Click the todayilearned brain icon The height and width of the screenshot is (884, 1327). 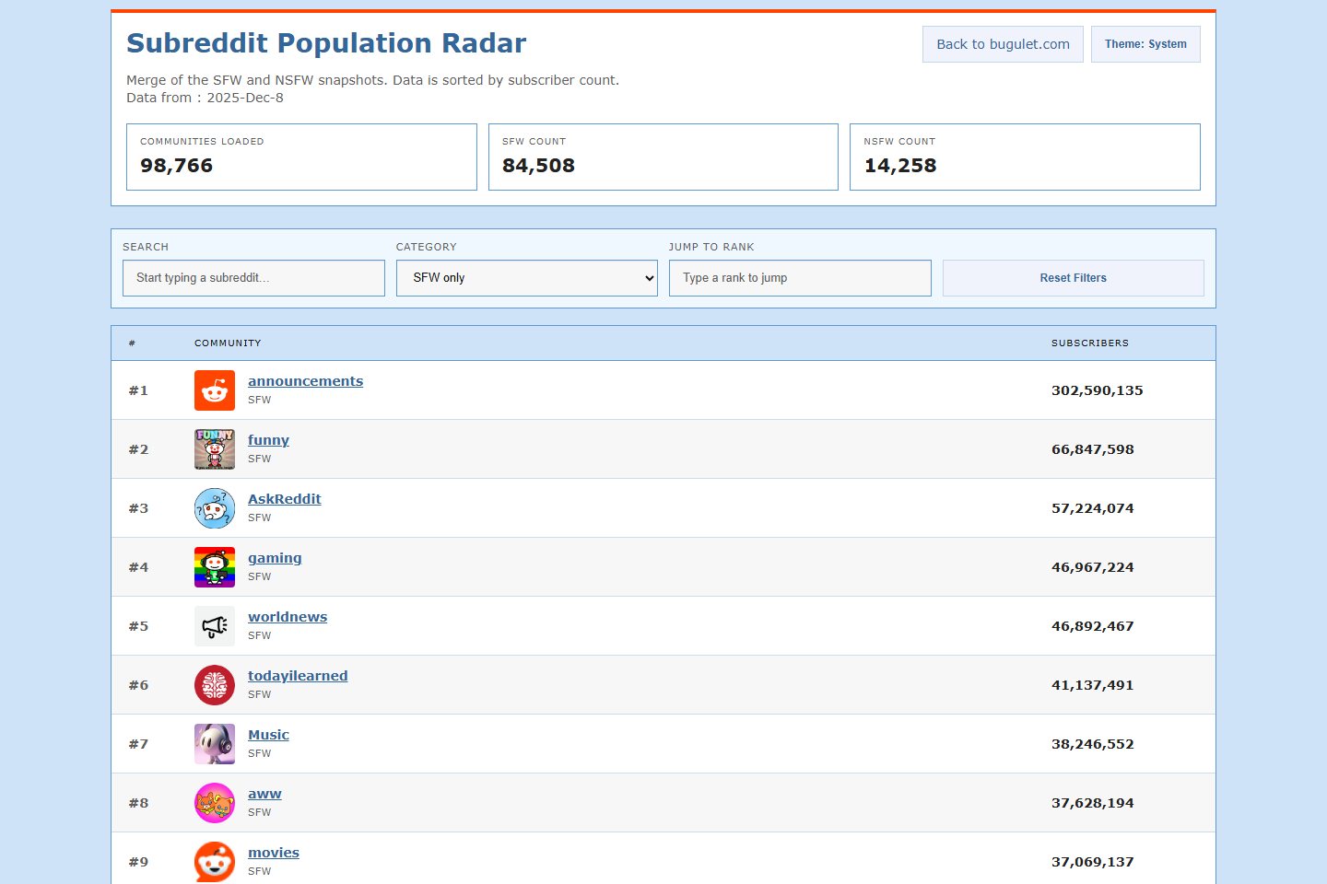point(214,685)
